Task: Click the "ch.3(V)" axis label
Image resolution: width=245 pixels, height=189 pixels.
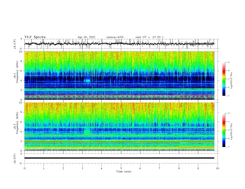Action: coord(15,158)
